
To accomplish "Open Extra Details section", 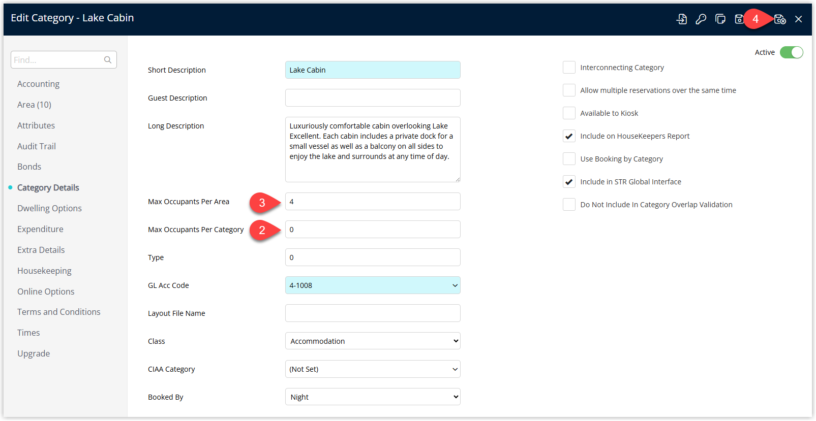I will pos(41,250).
